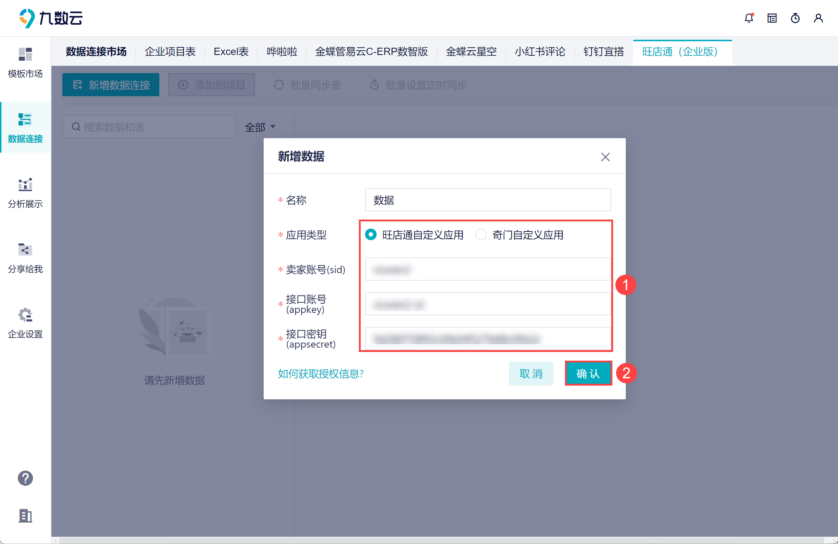Screen dimensions: 838x544
Task: Click the table list icon in header
Action: click(772, 18)
